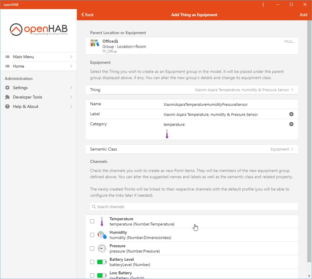312x279 pixels.
Task: Click the Office location folder icon
Action: click(x=95, y=43)
